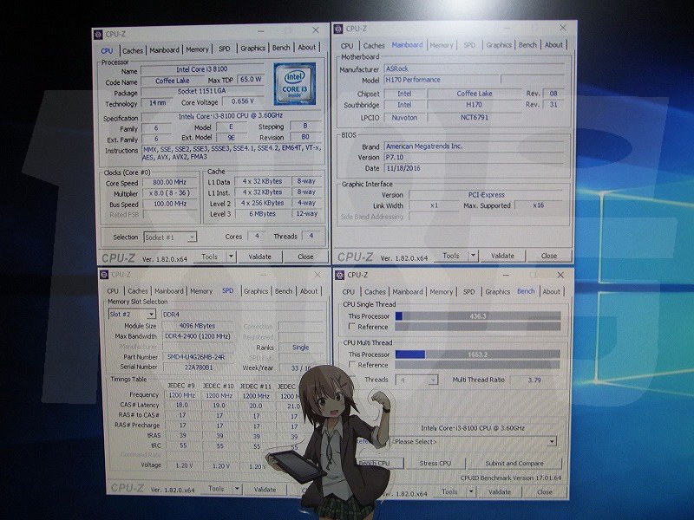The height and width of the screenshot is (520, 694).
Task: Click Submit and Compare button
Action: [x=514, y=464]
